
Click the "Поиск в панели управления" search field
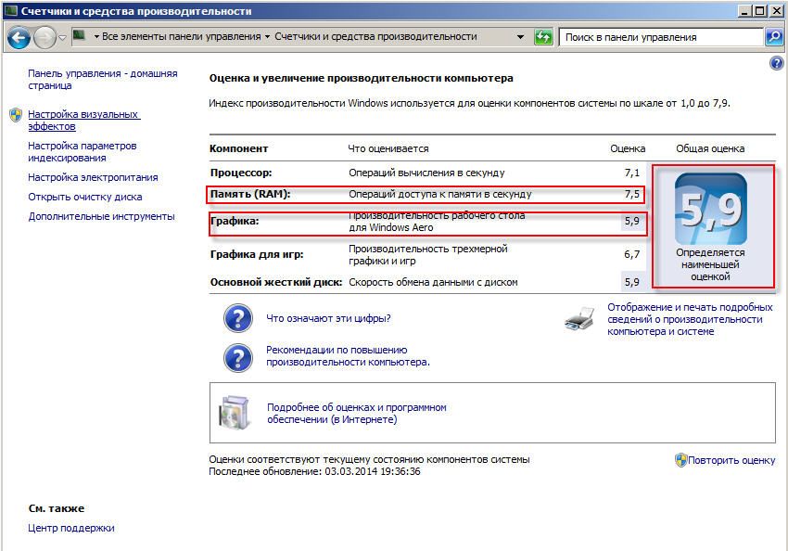660,37
